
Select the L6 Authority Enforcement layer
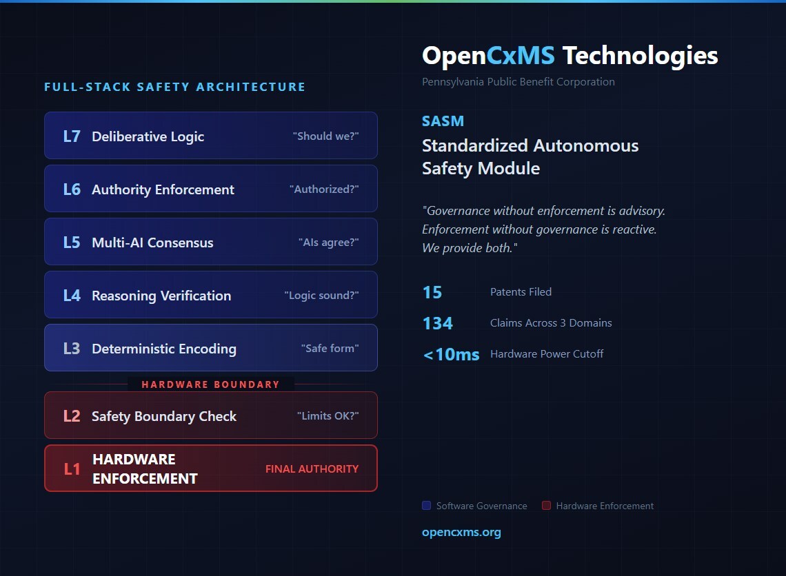point(210,189)
